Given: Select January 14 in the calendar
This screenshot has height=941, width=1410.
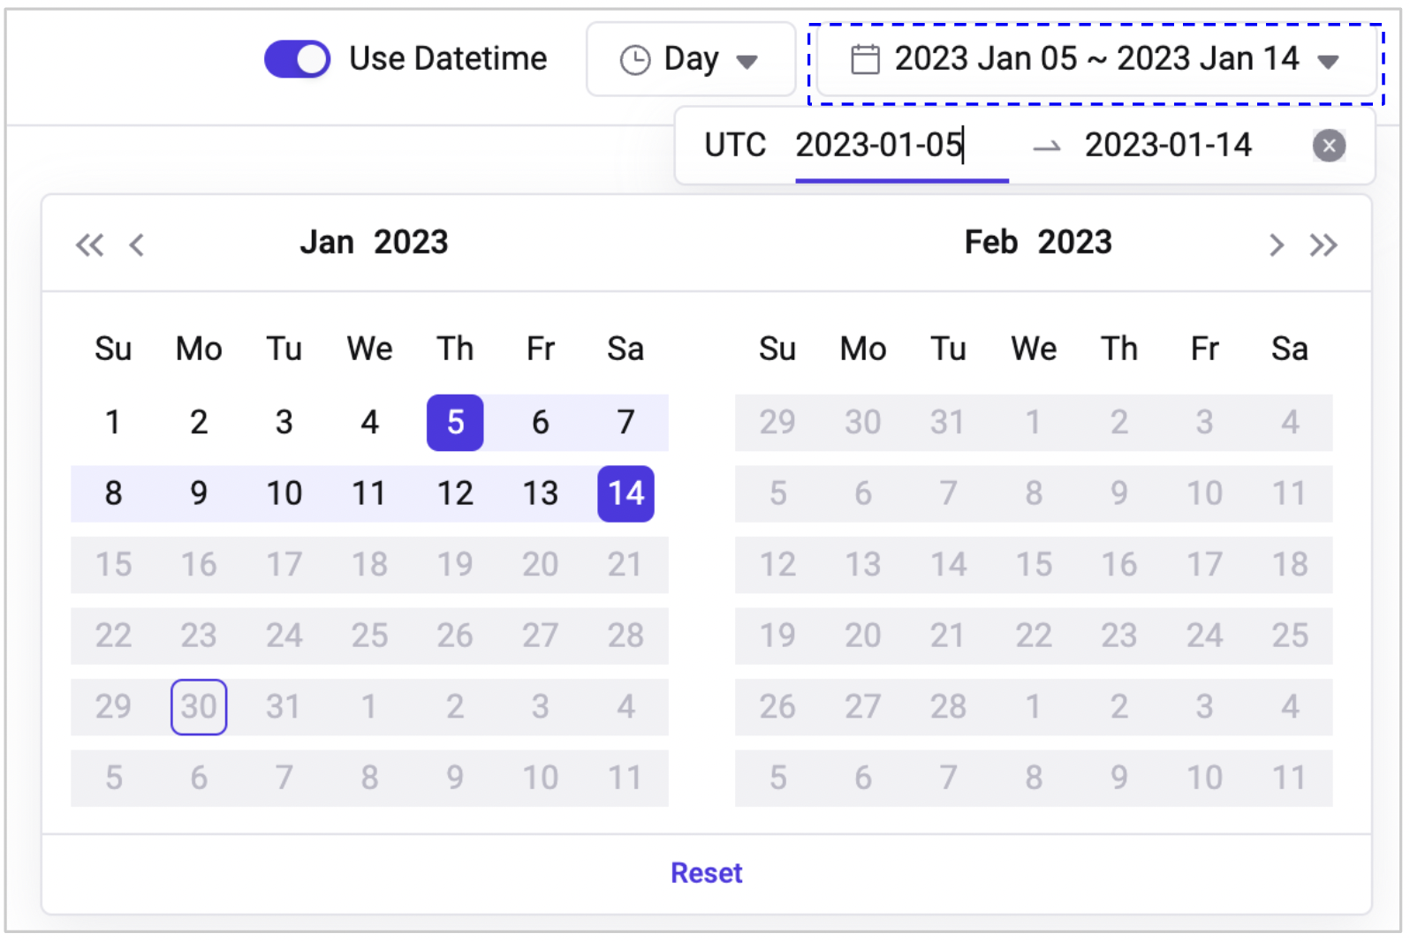Looking at the screenshot, I should point(625,493).
